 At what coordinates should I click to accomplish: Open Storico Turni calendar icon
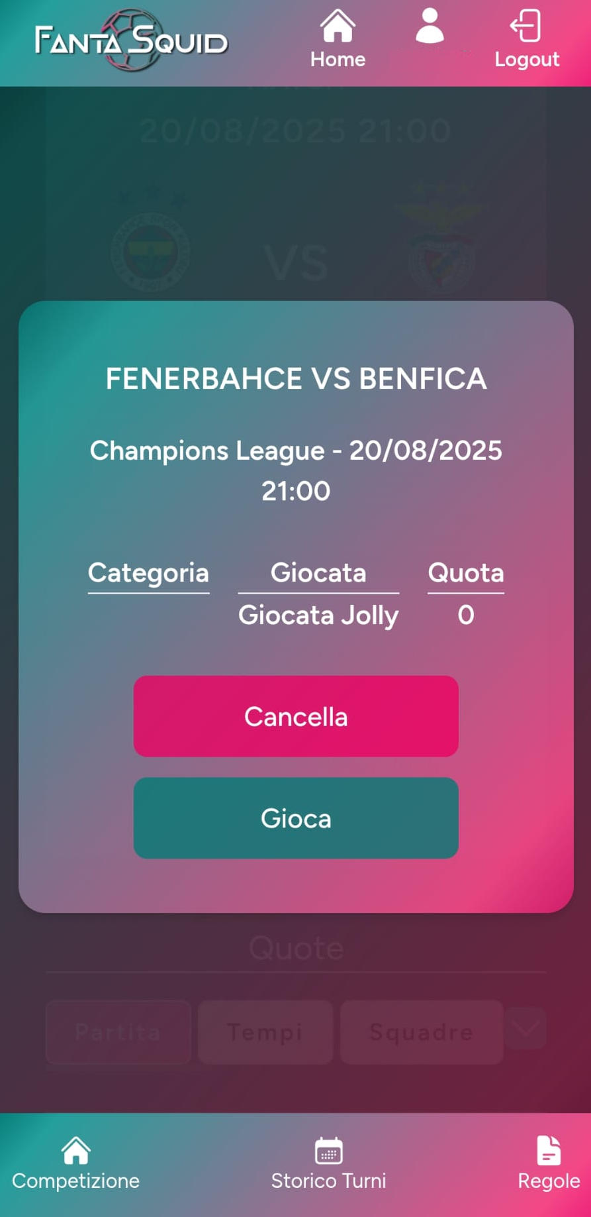(328, 1151)
